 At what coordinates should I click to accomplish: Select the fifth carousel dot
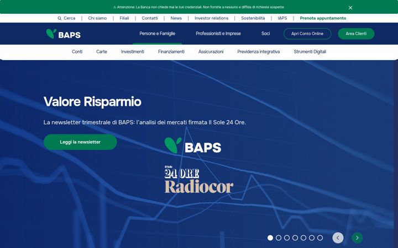[303, 238]
